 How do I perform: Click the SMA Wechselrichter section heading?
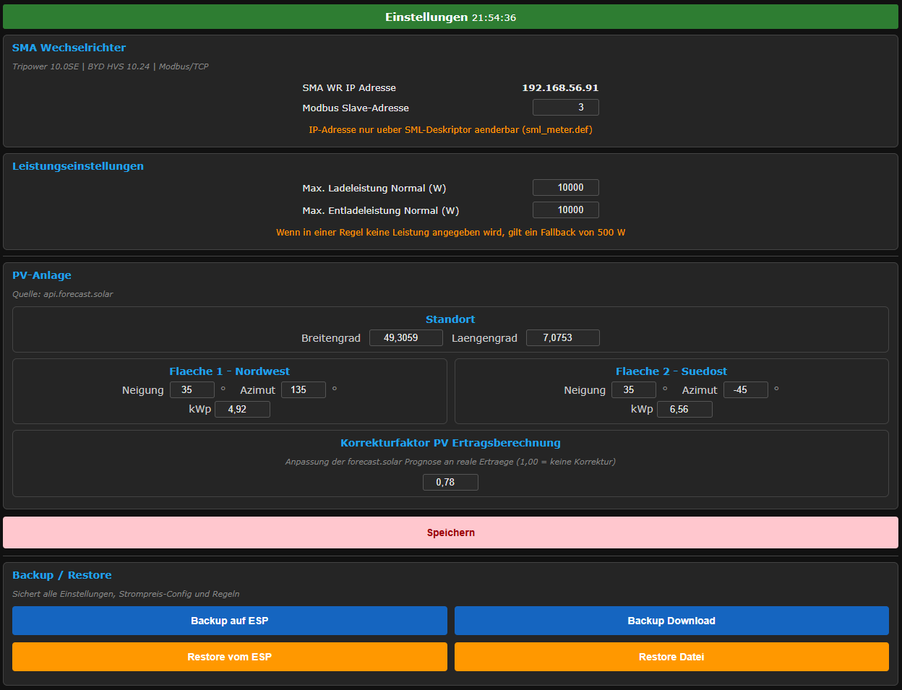(x=69, y=48)
